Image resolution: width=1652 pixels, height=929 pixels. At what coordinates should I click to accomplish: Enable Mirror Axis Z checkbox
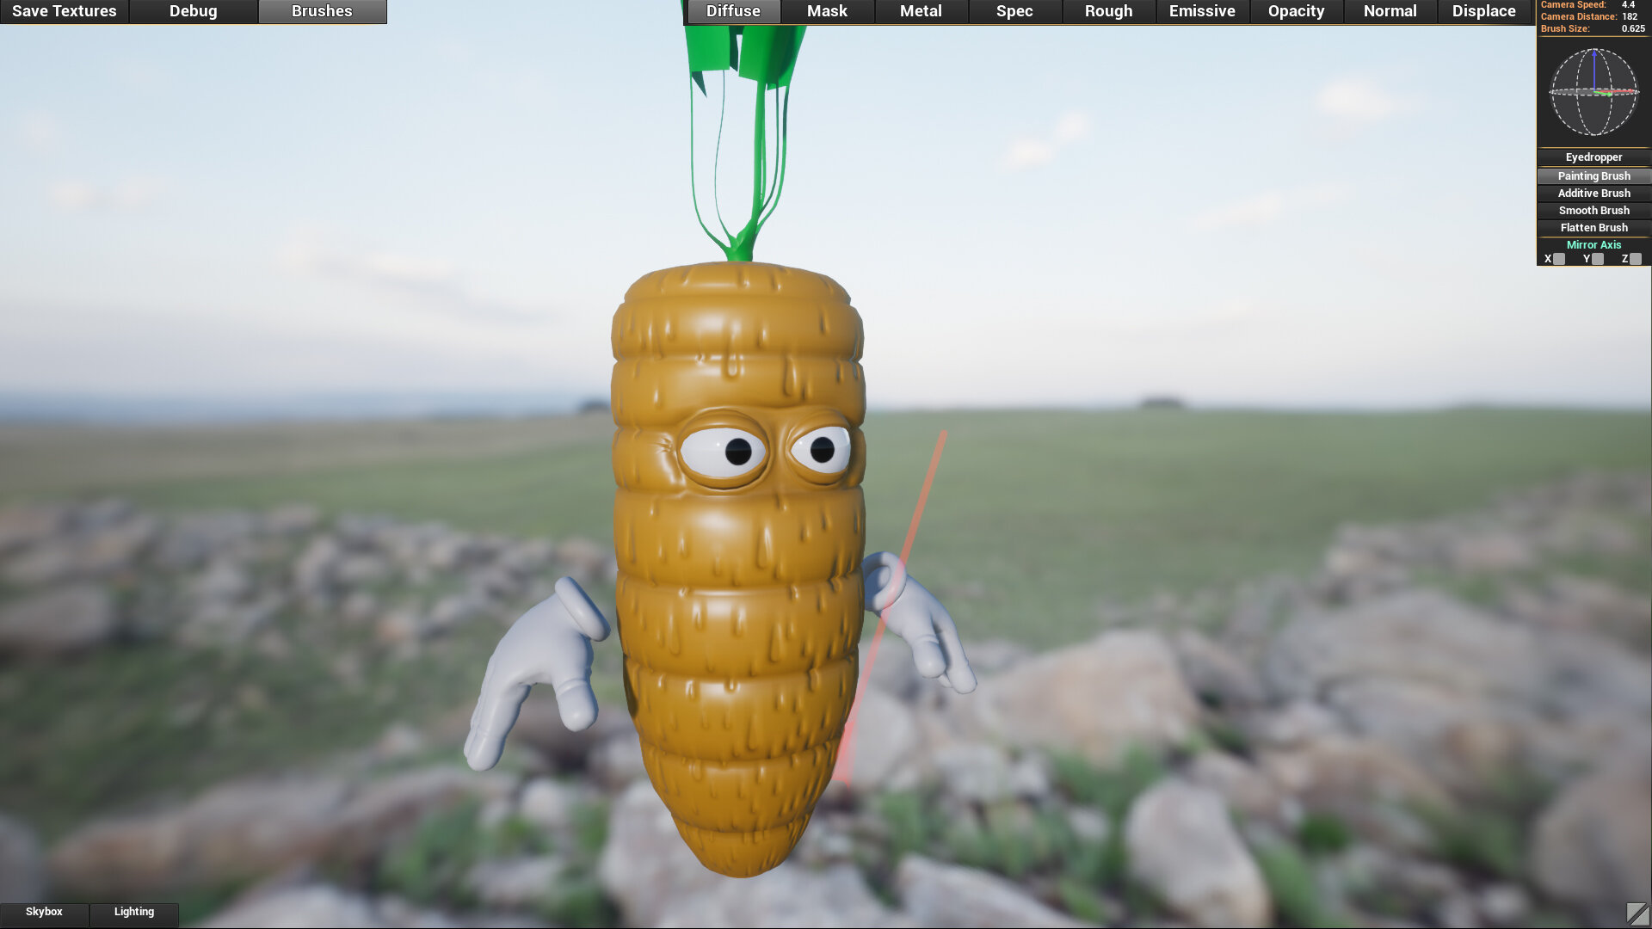pos(1636,259)
